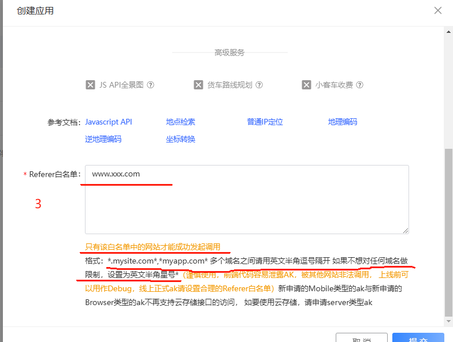
Task: Toggle the JS API全景图 checkbox
Action: coord(90,85)
